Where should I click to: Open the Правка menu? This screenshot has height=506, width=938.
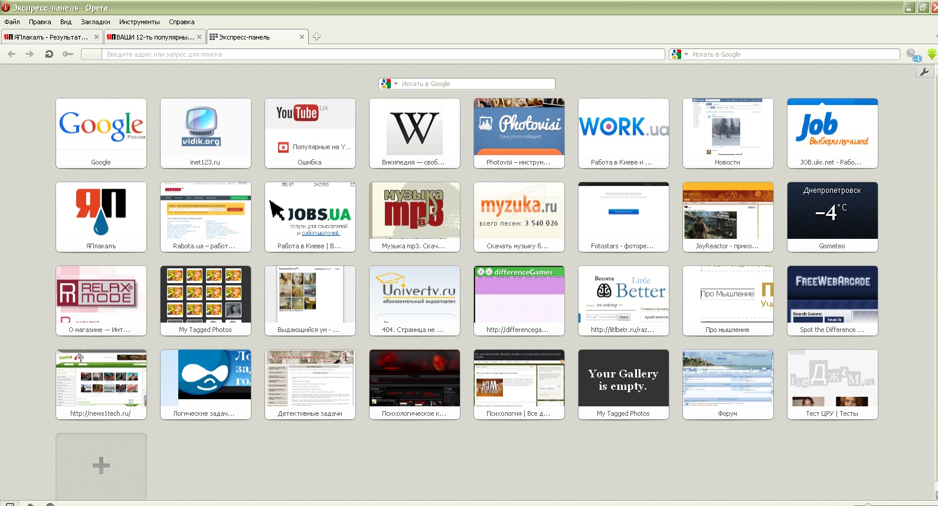tap(40, 22)
